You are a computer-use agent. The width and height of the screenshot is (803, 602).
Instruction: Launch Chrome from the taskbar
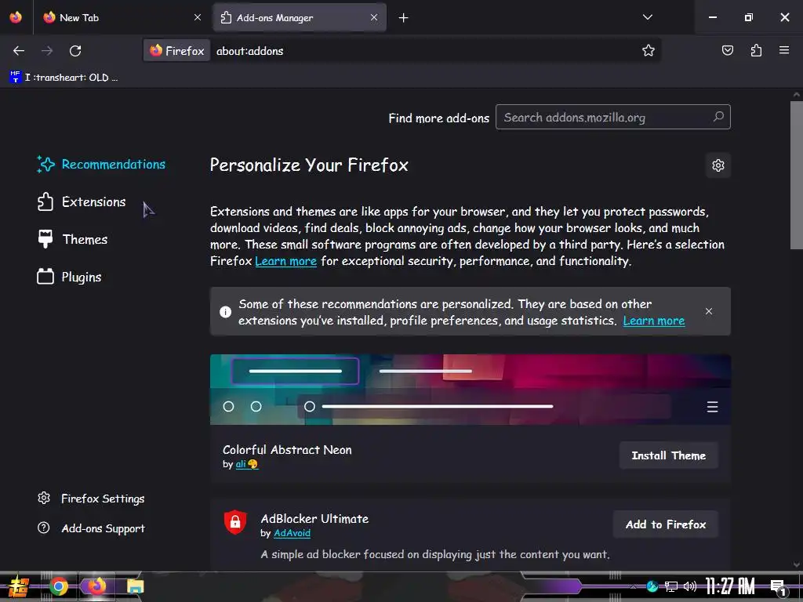[x=58, y=586]
